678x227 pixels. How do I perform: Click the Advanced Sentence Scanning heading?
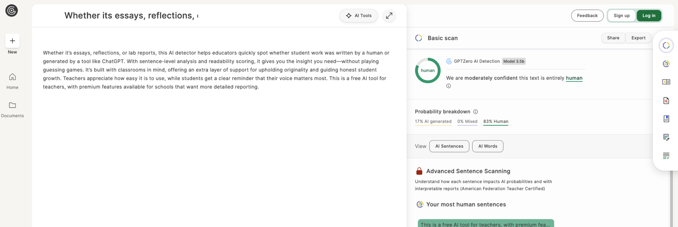[468, 171]
